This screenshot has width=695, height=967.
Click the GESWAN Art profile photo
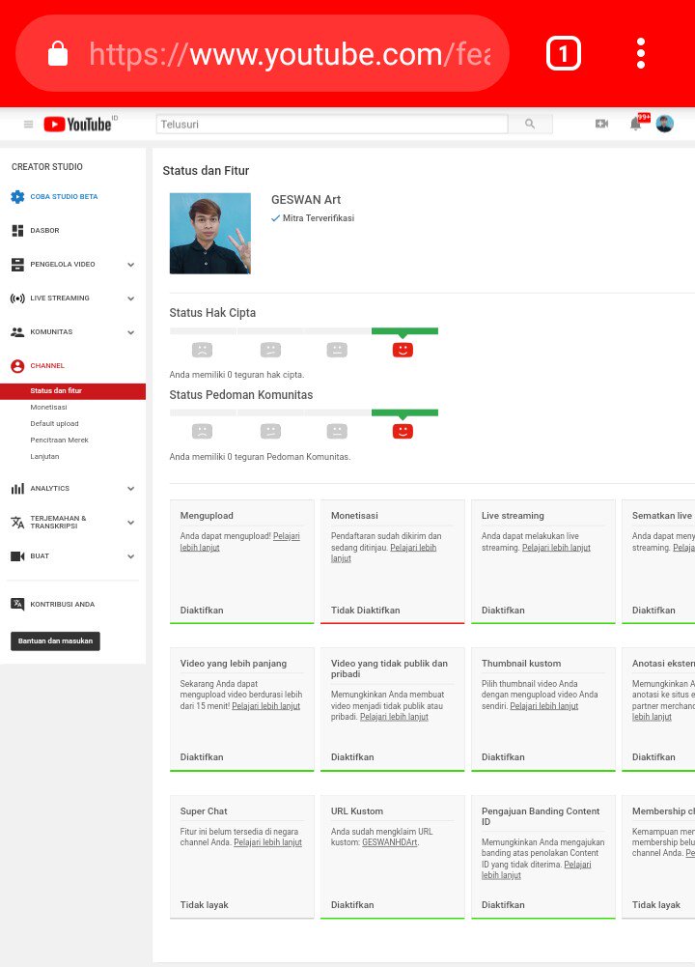(x=210, y=233)
